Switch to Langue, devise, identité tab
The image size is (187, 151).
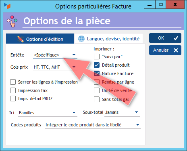click(x=108, y=39)
